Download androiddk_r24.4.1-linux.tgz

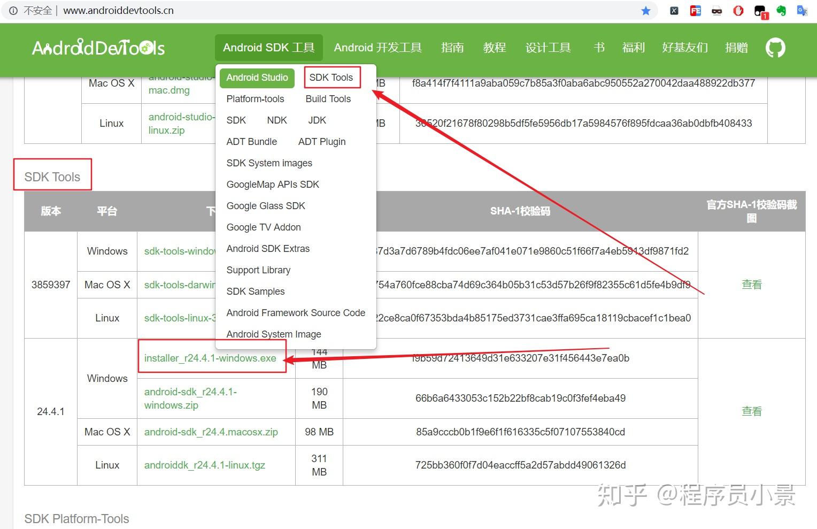(x=204, y=465)
